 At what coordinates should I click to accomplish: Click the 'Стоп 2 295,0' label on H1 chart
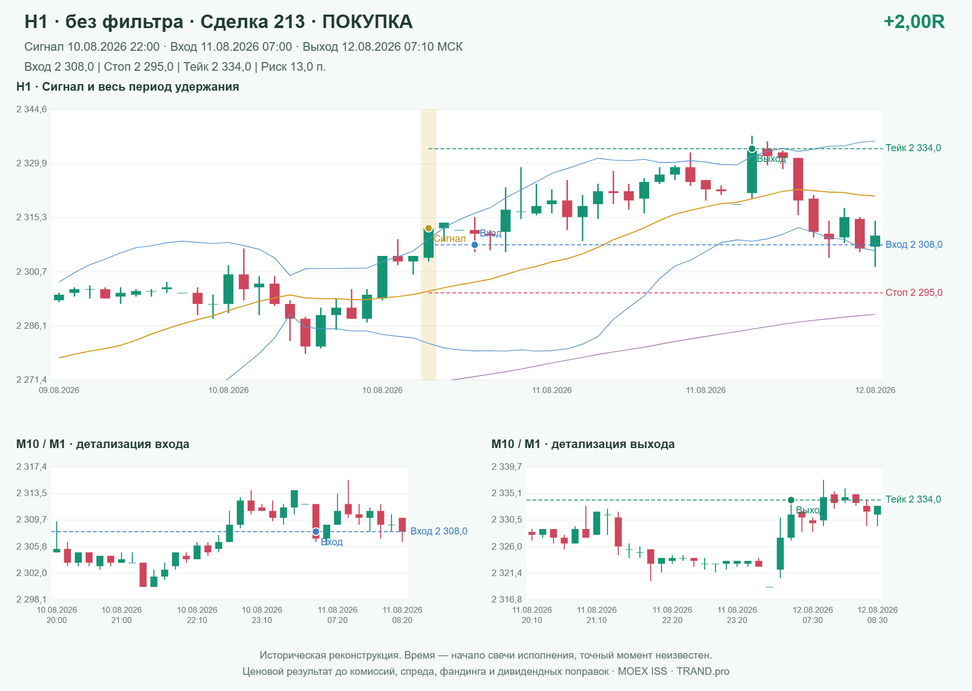tap(914, 293)
